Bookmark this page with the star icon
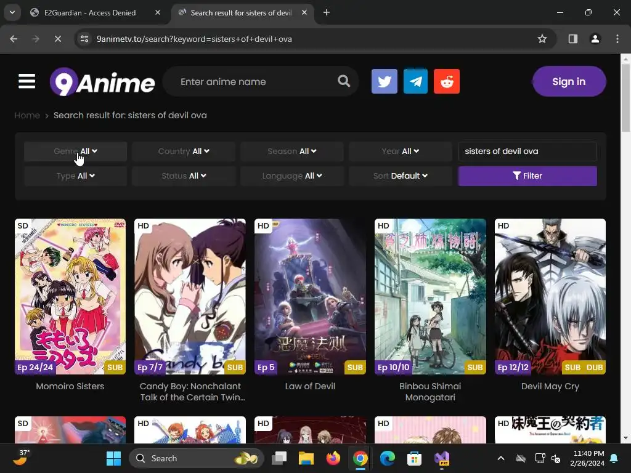 [542, 39]
